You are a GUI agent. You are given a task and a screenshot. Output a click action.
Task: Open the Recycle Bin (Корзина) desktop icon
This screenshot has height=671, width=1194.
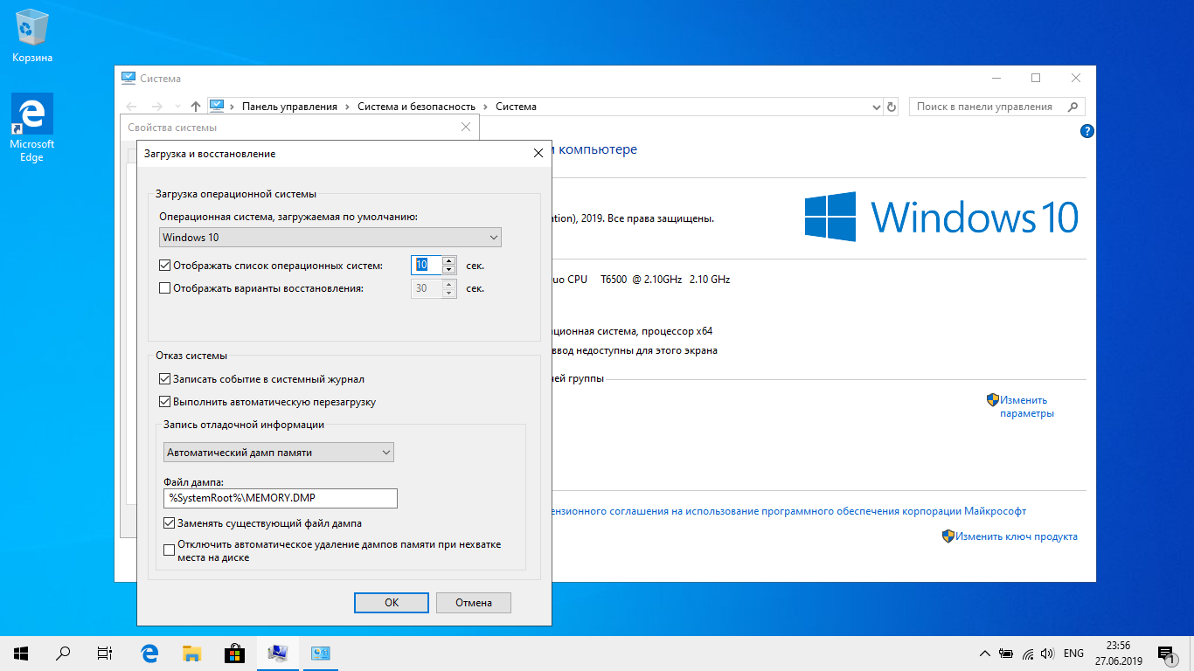[x=32, y=35]
